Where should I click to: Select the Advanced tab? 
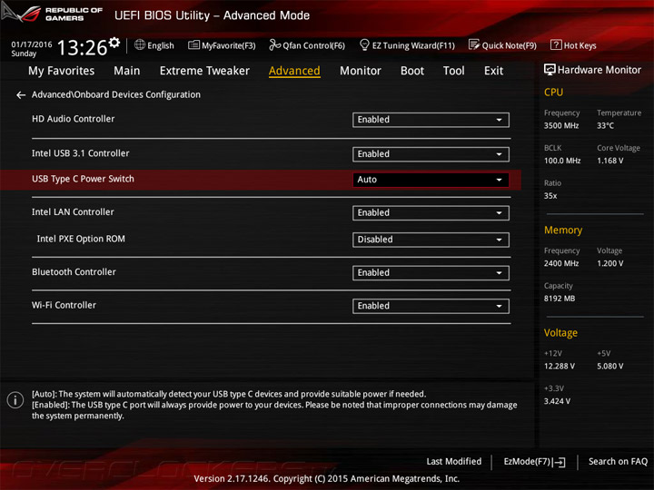click(294, 71)
